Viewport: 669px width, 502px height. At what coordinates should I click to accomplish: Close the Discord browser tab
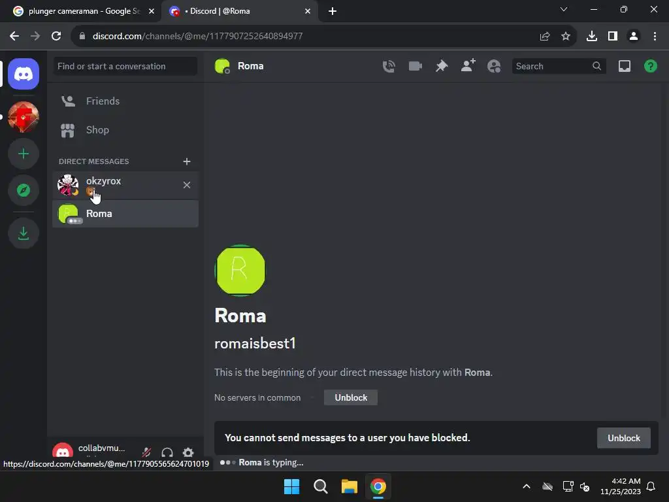(308, 11)
